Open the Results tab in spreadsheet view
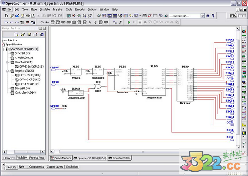 click(11, 167)
